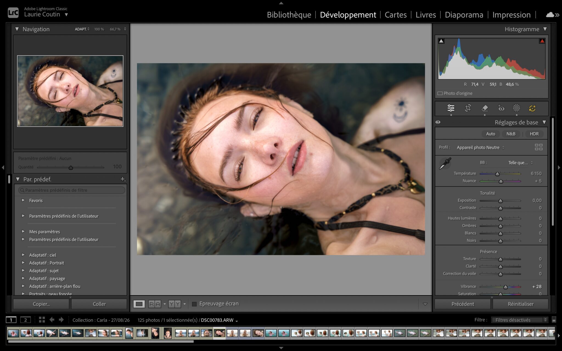Click the Auto tone button

490,134
